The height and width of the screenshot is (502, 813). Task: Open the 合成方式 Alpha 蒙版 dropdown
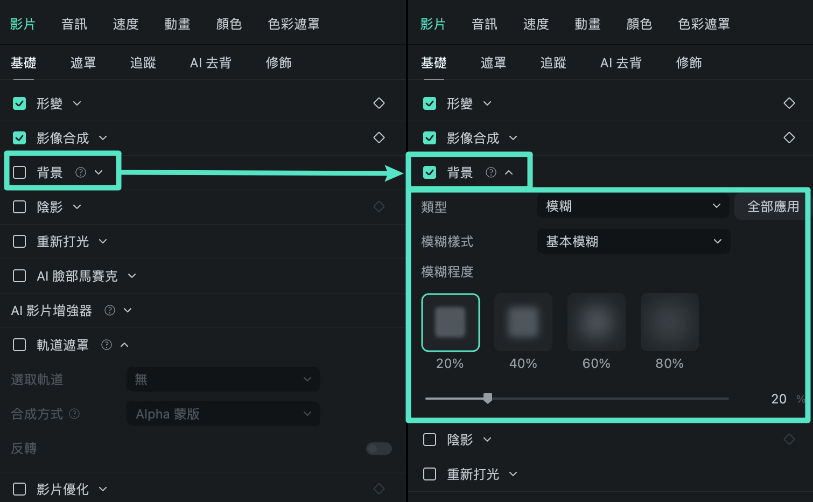(223, 414)
